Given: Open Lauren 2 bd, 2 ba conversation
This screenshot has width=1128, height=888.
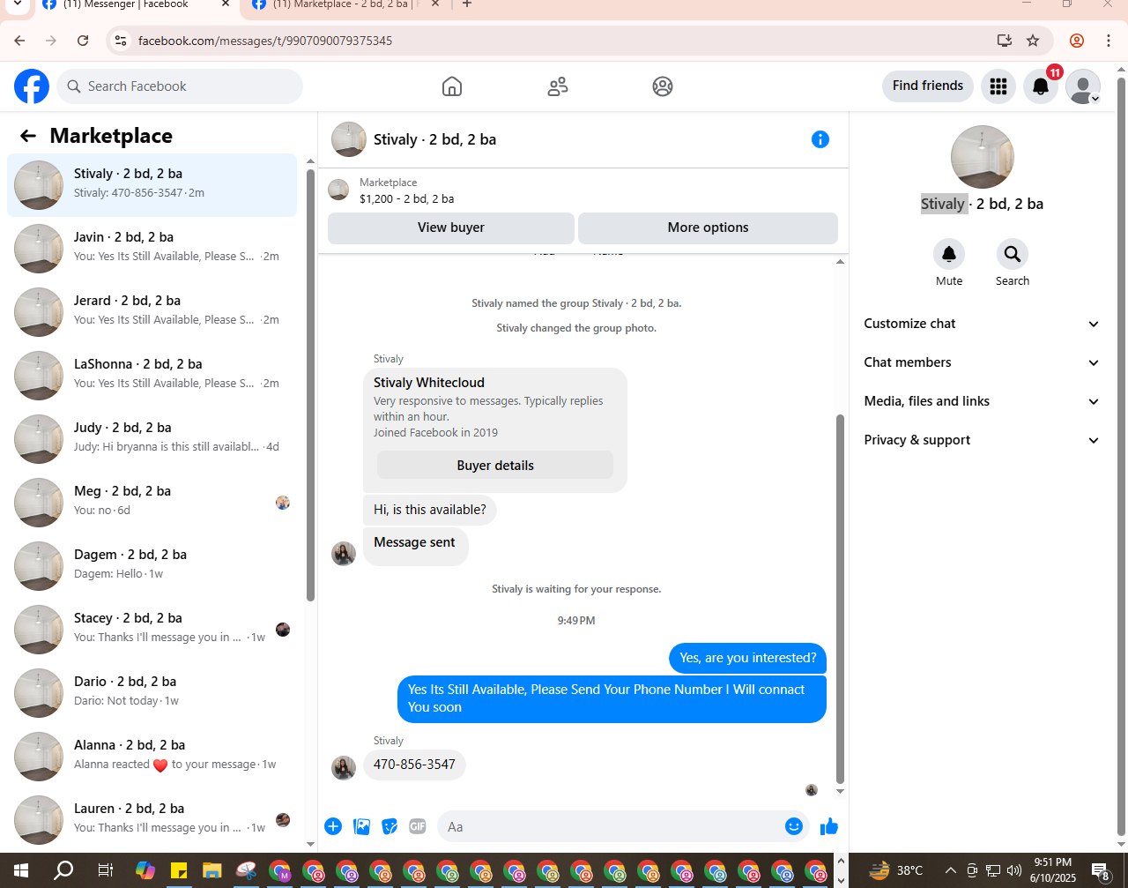Looking at the screenshot, I should (x=152, y=820).
